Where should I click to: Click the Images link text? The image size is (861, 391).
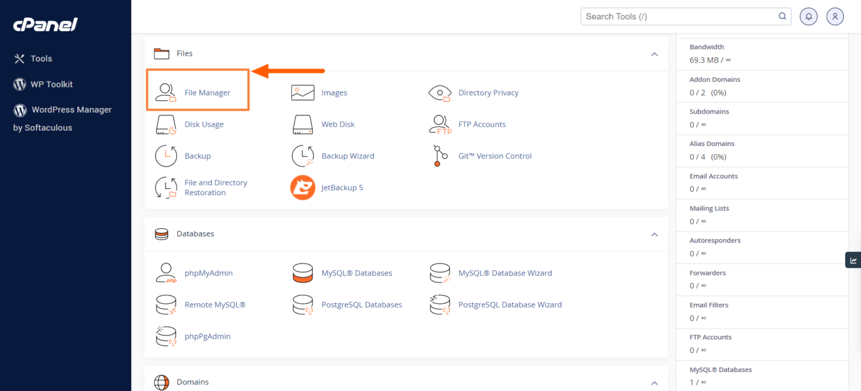(334, 93)
